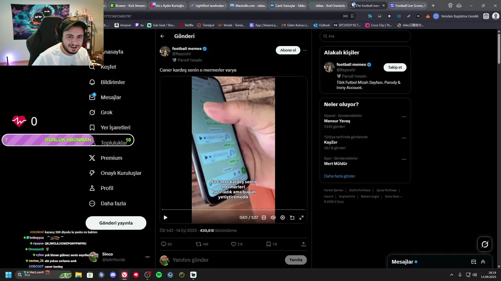
Task: Toggle picture-in-picture mini player icon
Action: 292,217
